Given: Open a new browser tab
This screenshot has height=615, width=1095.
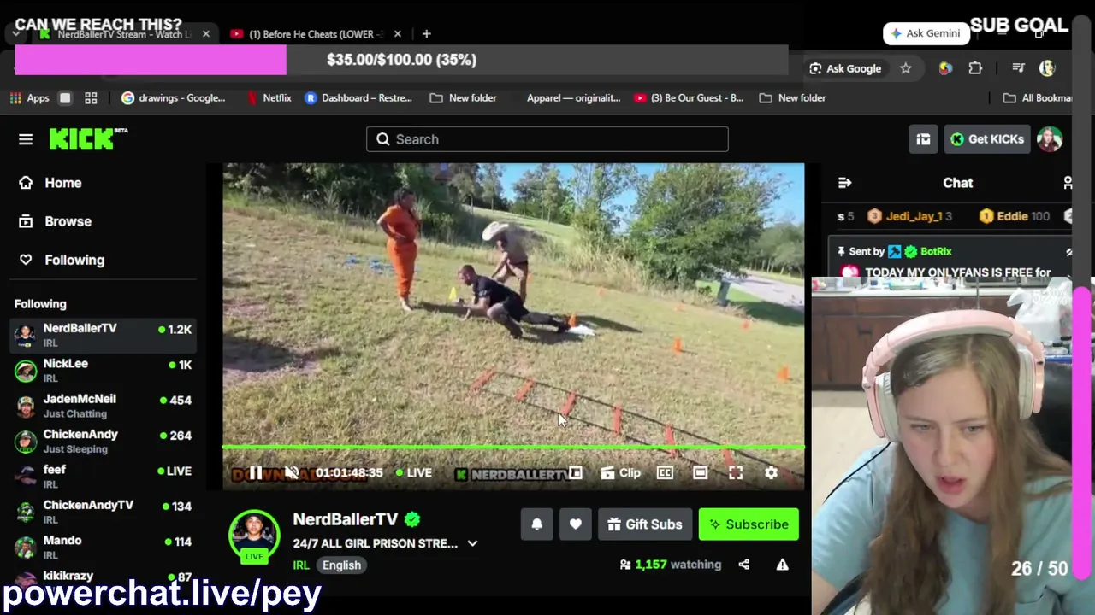Looking at the screenshot, I should tap(426, 34).
